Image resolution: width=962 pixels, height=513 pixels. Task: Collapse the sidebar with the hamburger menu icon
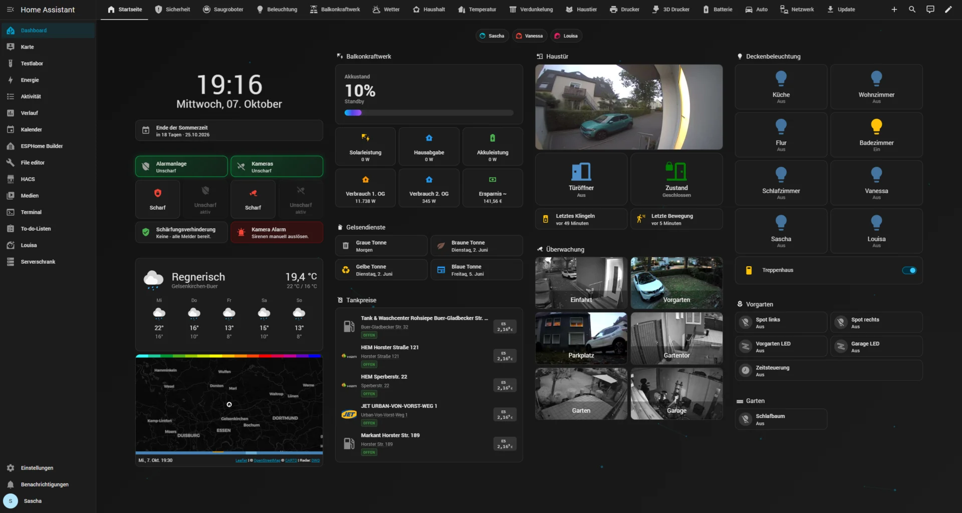[10, 10]
